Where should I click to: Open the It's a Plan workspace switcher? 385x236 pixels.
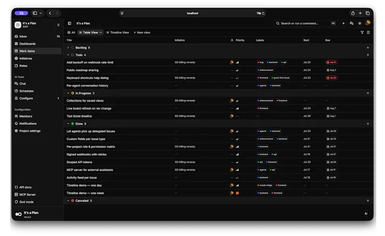[38, 25]
